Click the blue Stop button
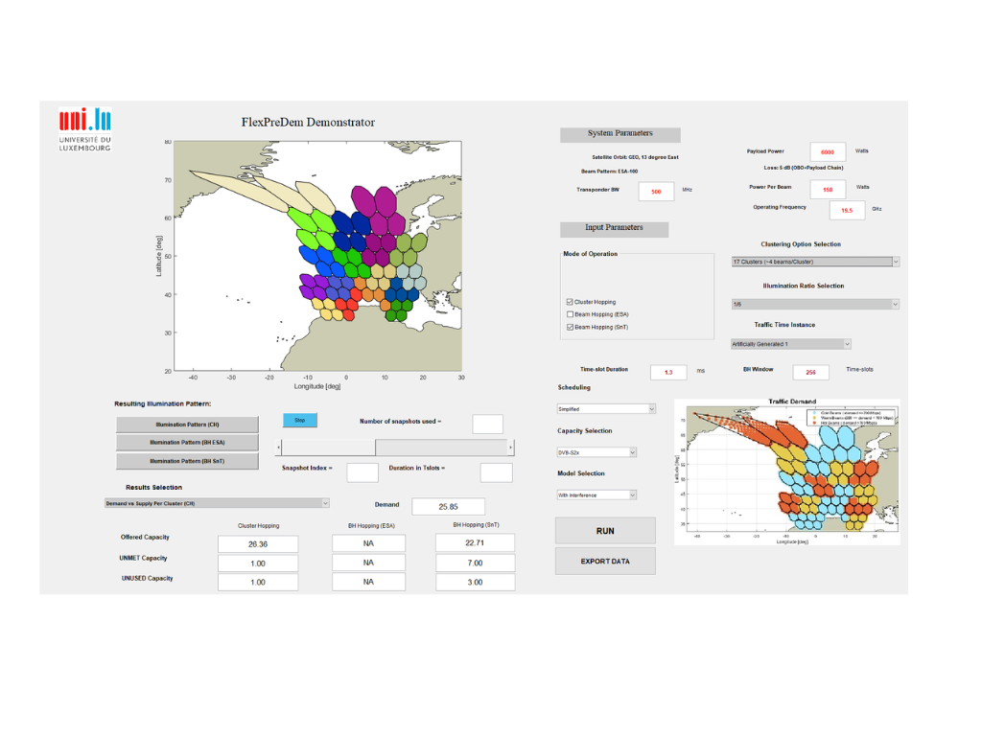The image size is (982, 736). point(299,420)
